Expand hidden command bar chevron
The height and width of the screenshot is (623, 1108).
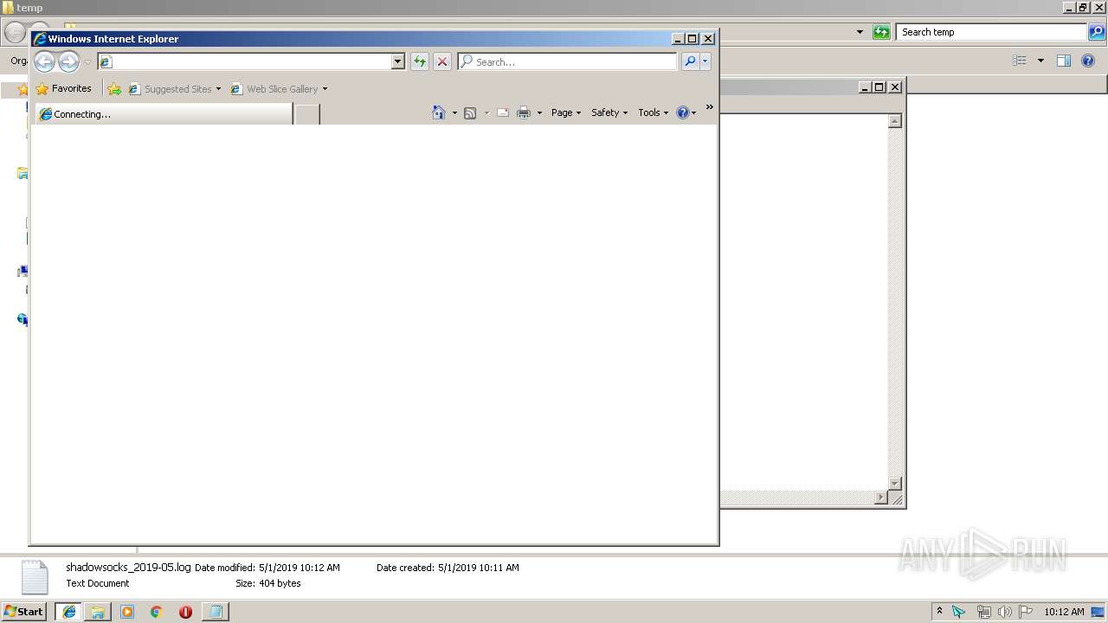[x=710, y=107]
